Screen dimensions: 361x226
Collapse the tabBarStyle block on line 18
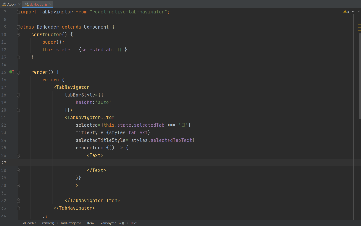18,95
